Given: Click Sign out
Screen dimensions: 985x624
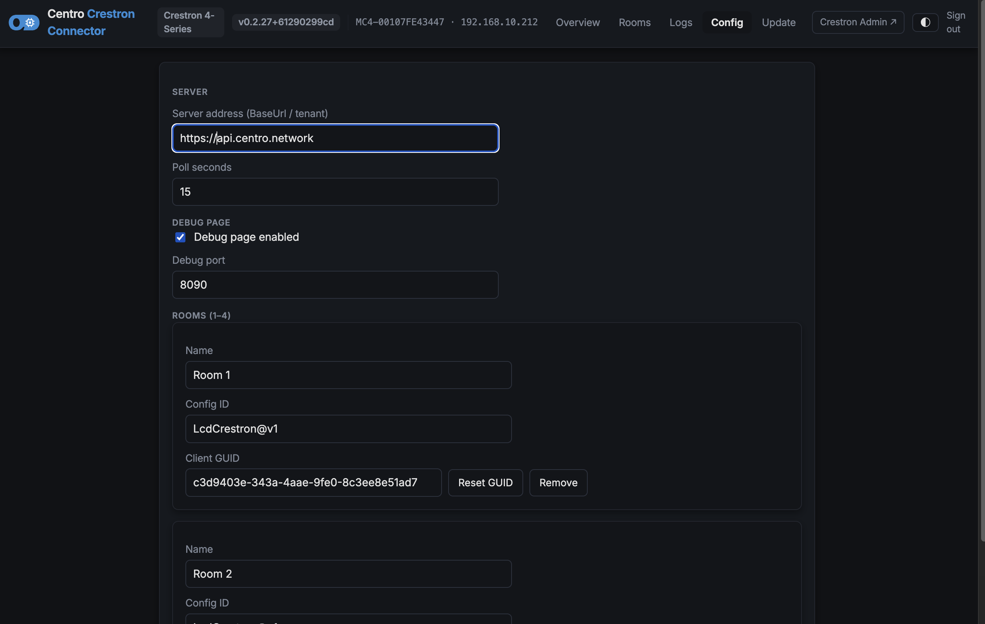Looking at the screenshot, I should (x=955, y=22).
